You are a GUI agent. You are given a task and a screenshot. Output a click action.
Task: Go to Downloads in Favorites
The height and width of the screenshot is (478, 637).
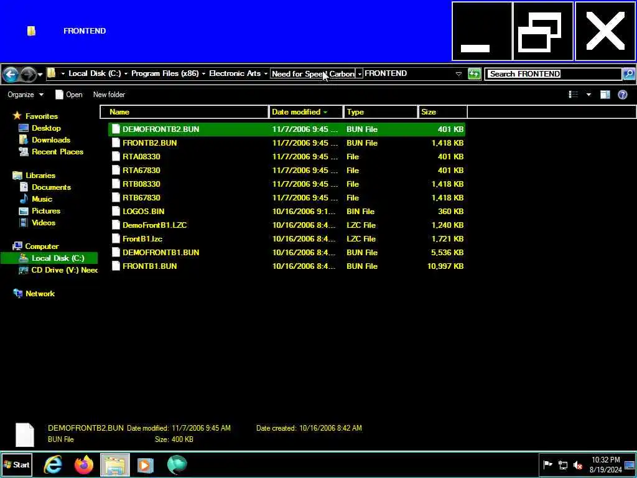point(51,140)
